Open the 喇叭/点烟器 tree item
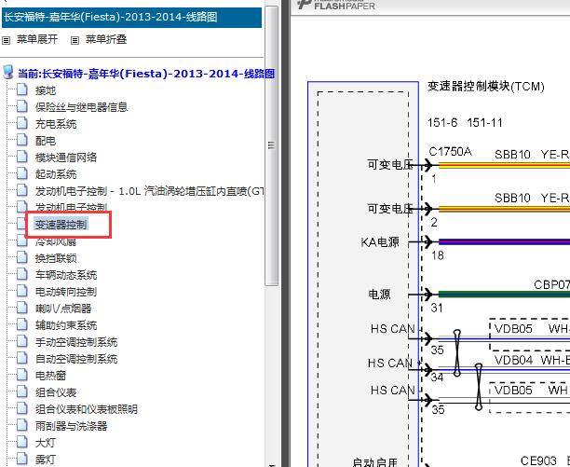Viewport: 570px width, 467px height. [63, 309]
